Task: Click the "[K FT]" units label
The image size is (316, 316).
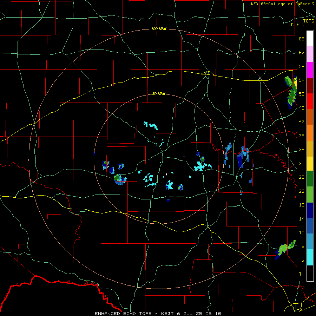Action: [x=297, y=24]
